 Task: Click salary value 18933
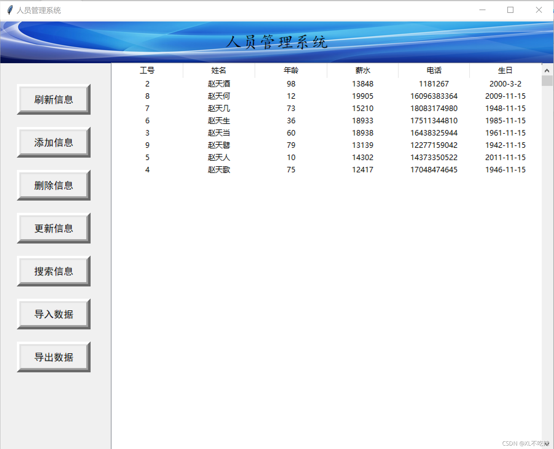click(x=363, y=121)
